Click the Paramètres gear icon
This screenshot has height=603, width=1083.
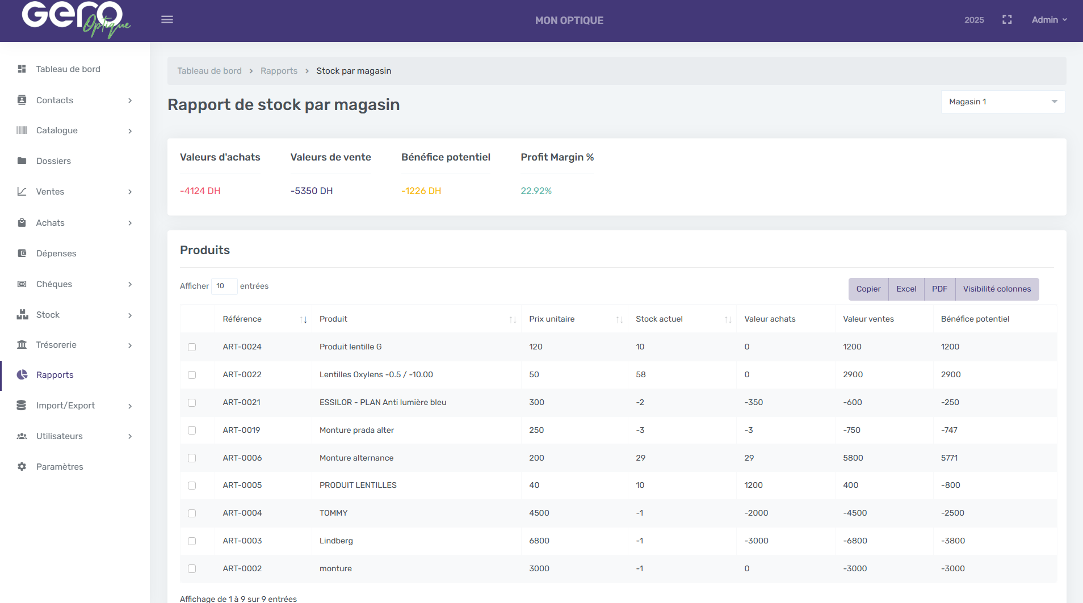tap(22, 467)
